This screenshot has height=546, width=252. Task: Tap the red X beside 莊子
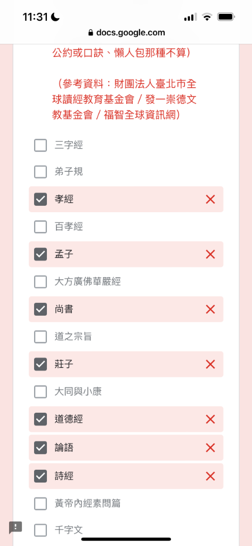coord(210,365)
